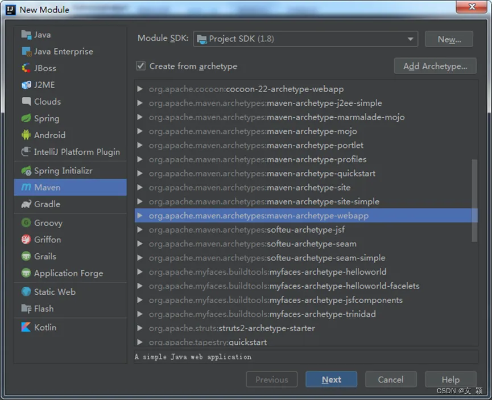Select softeu-archetype-seam row

(x=306, y=244)
